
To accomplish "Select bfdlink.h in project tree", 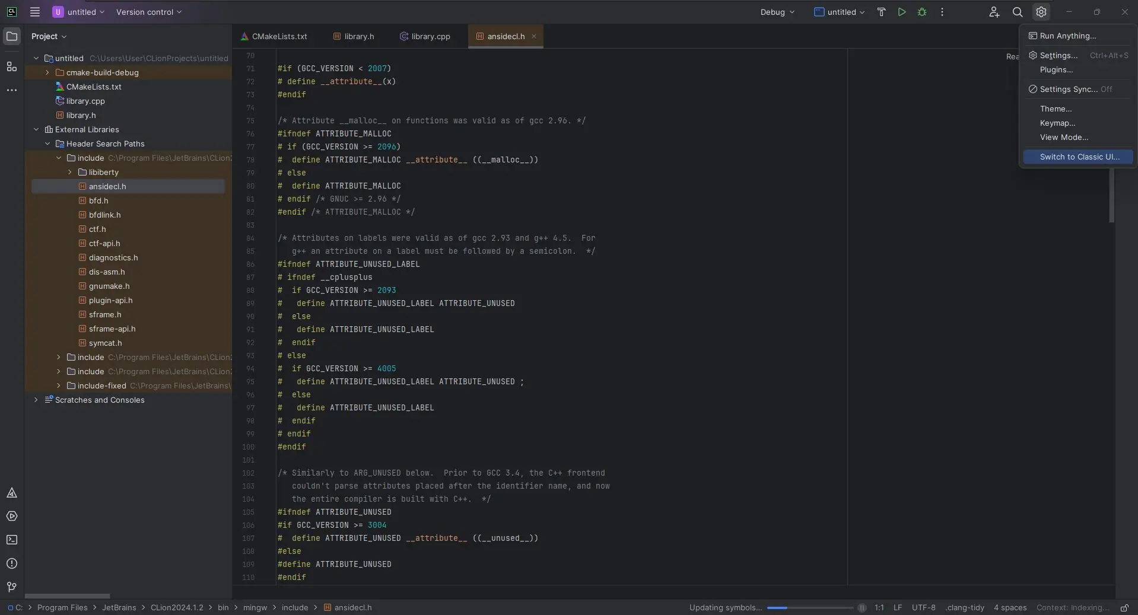I will (104, 215).
